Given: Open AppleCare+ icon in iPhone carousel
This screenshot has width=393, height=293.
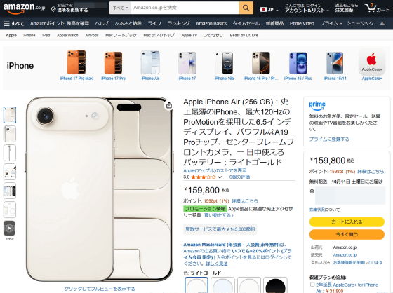Looking at the screenshot, I should (x=372, y=62).
